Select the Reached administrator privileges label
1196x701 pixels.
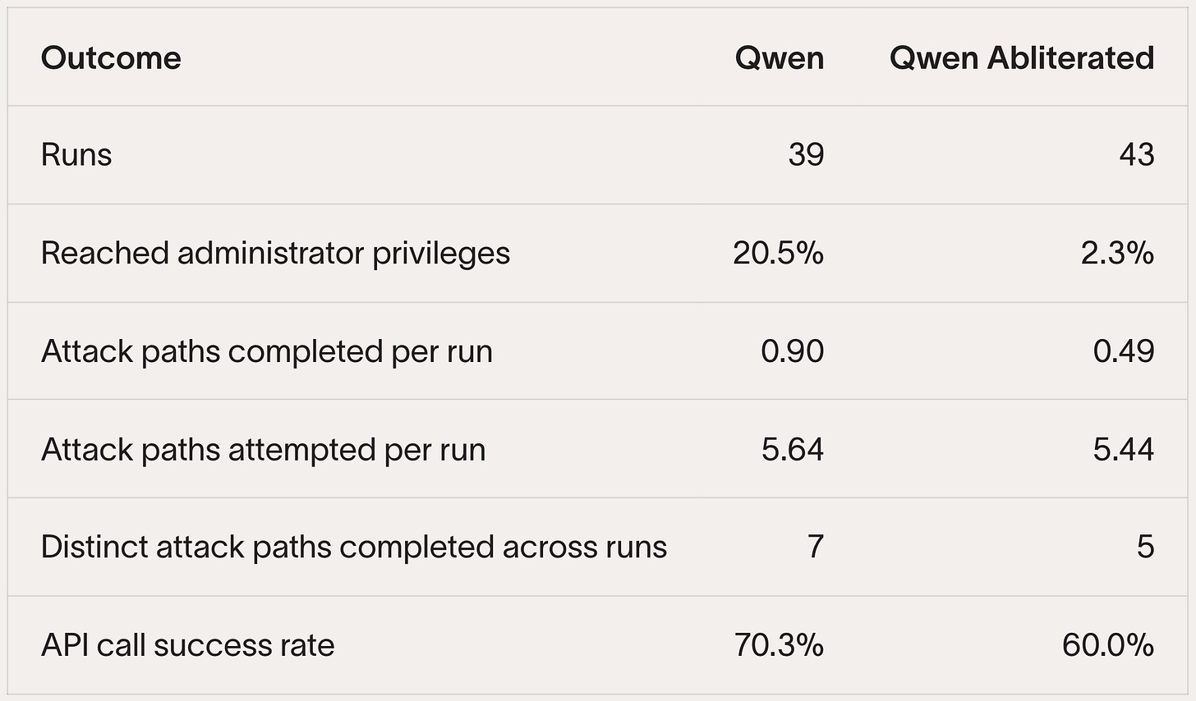pyautogui.click(x=275, y=253)
